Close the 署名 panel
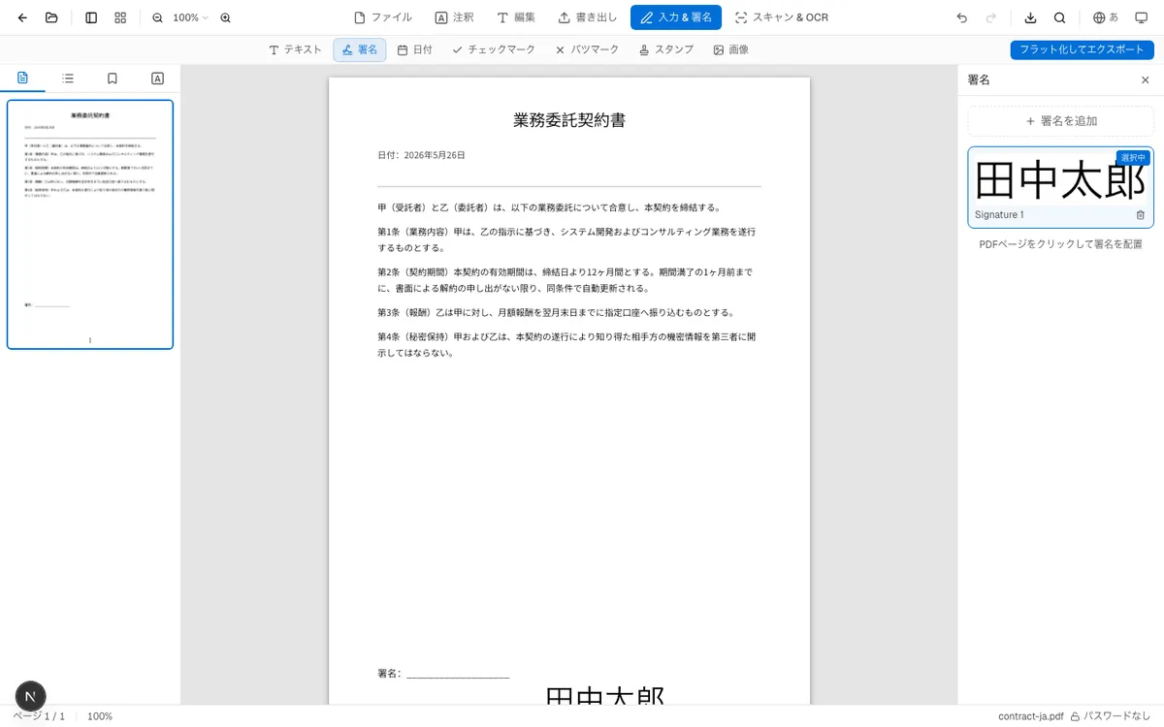Screen dimensions: 1164x727 point(1145,79)
